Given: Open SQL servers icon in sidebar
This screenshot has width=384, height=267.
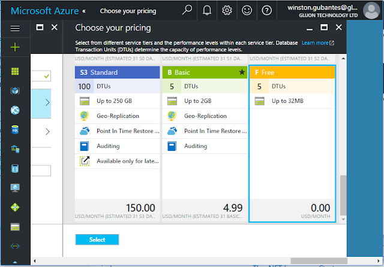Looking at the screenshot, I should click(x=15, y=149).
